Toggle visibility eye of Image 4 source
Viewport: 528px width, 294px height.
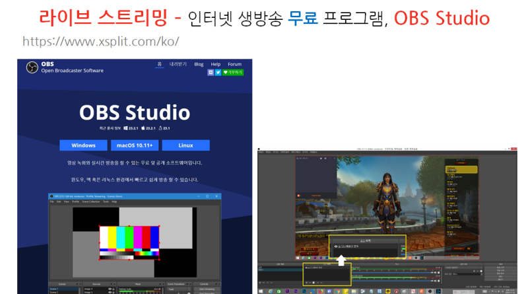pyautogui.click(x=110, y=289)
